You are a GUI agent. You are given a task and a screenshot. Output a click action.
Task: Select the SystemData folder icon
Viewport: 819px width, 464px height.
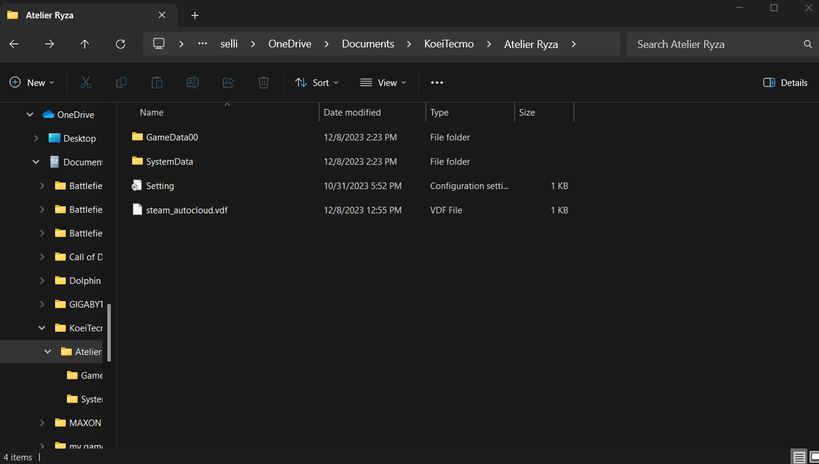click(137, 161)
